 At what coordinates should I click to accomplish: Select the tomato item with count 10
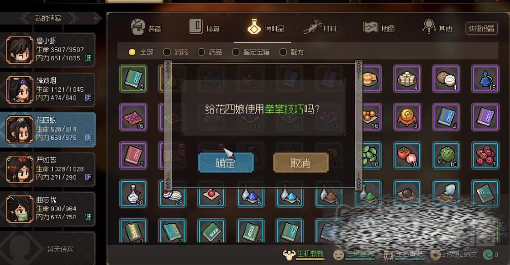pyautogui.click(x=407, y=155)
